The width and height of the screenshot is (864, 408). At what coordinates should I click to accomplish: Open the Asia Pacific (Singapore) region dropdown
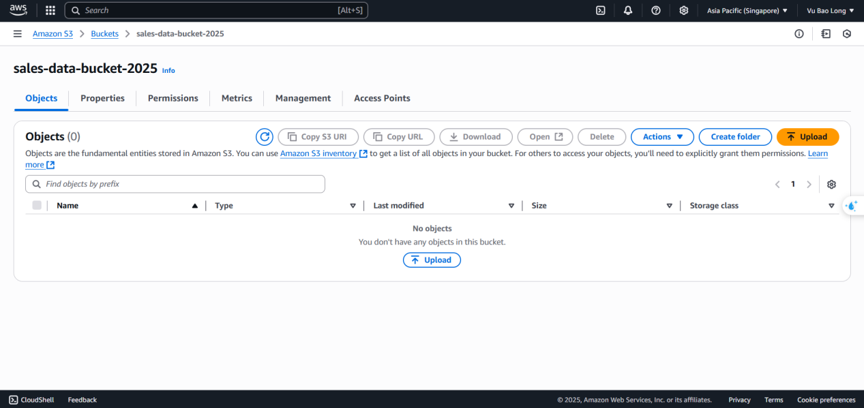tap(747, 10)
